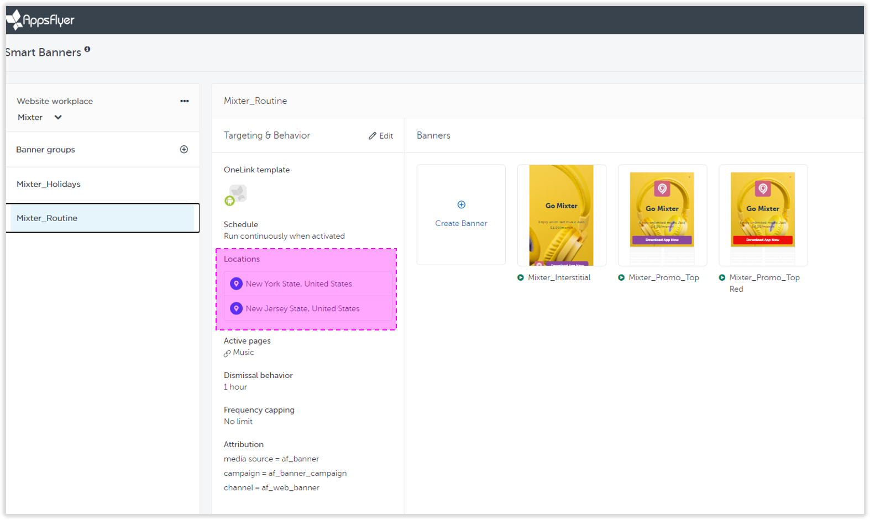Click the Targeting & Behavior heading
The image size is (870, 520).
[267, 135]
